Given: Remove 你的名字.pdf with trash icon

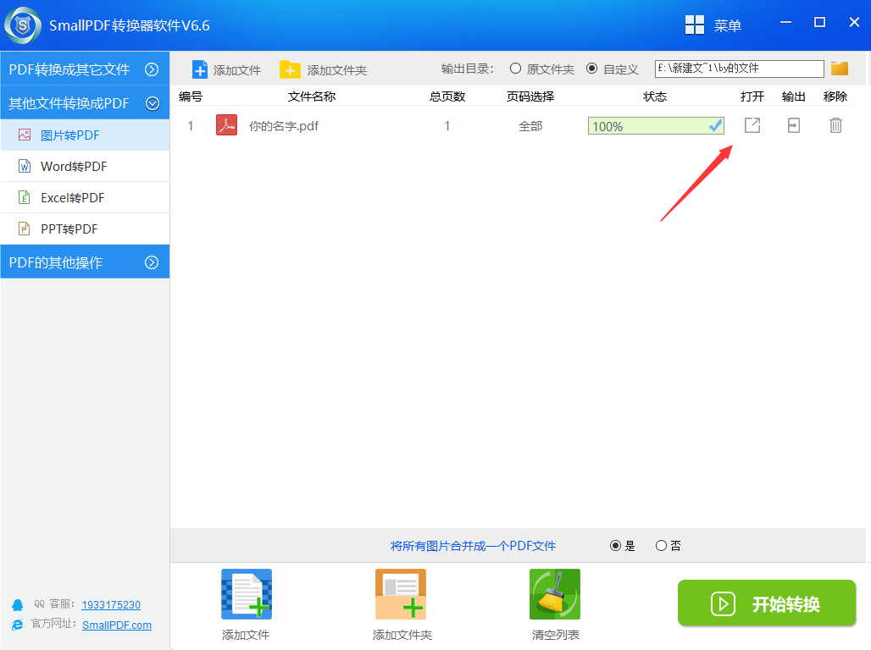Looking at the screenshot, I should 835,125.
